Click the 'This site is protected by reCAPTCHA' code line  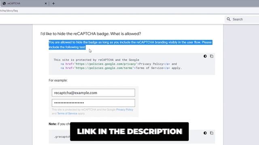click(96, 60)
